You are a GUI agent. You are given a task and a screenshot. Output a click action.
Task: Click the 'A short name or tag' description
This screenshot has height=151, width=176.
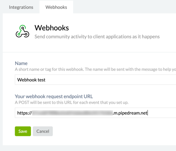point(95,70)
